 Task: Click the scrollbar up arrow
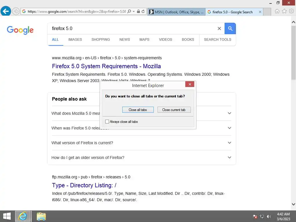click(x=294, y=22)
